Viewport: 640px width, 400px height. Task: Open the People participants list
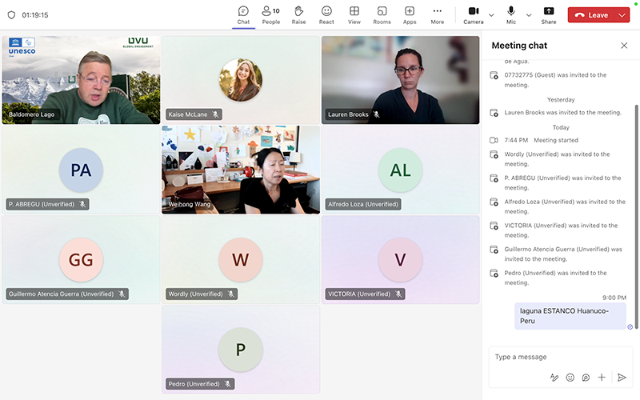[270, 14]
